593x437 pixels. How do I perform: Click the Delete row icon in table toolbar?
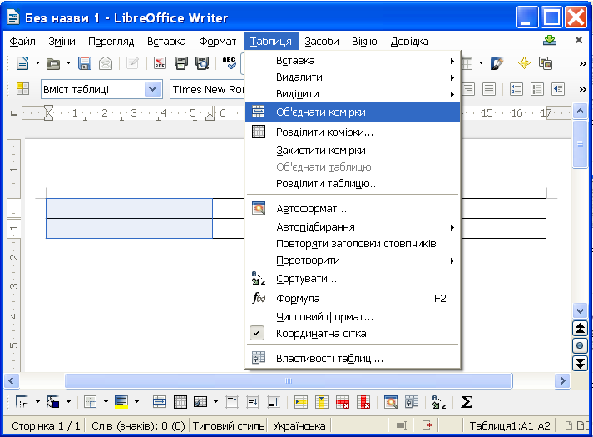coord(343,402)
